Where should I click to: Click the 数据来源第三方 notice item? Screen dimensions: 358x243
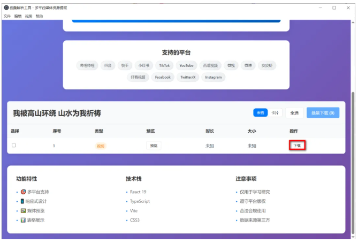255,220
